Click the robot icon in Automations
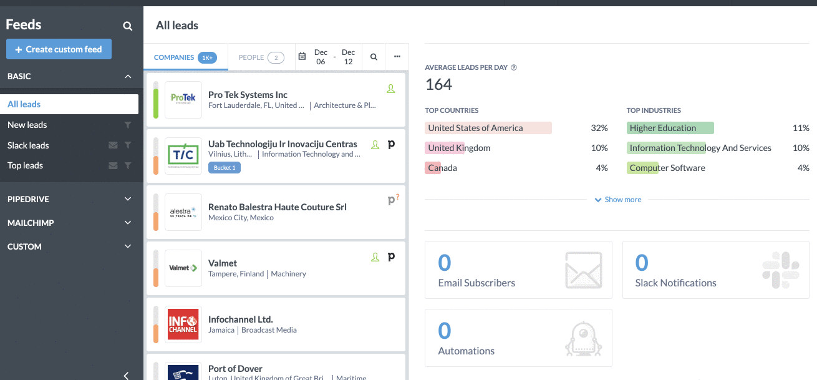817x380 pixels. click(x=584, y=339)
